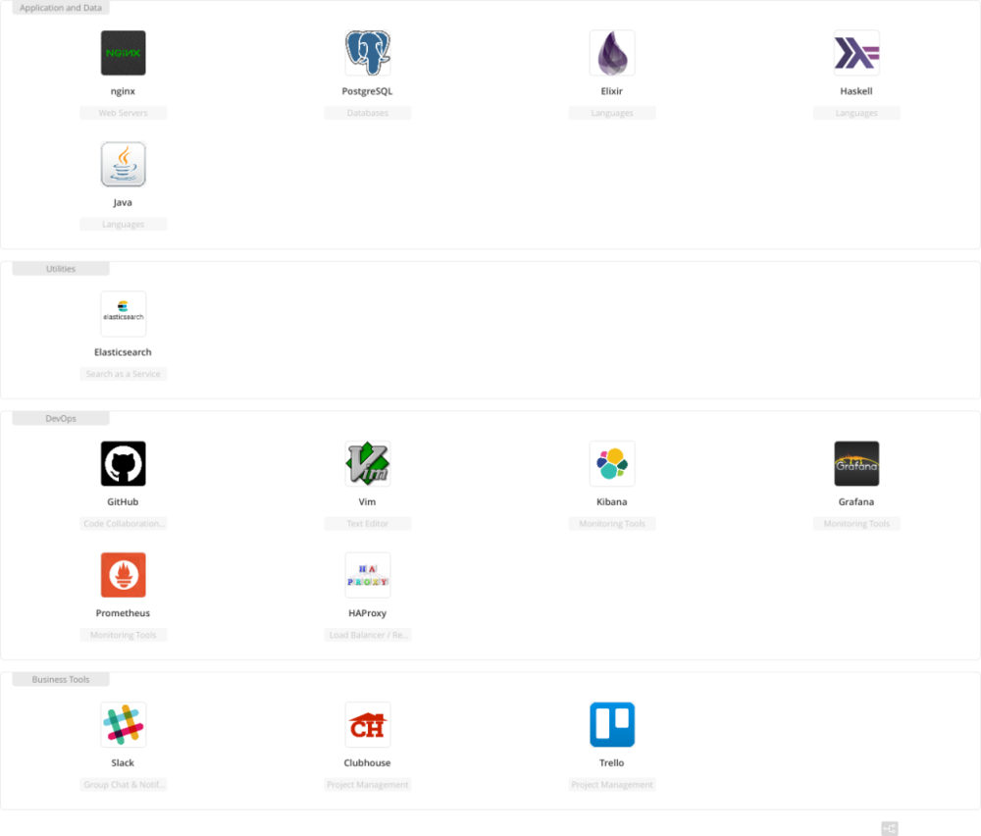Image resolution: width=981 pixels, height=836 pixels.
Task: Click the nginx name link
Action: (x=124, y=91)
